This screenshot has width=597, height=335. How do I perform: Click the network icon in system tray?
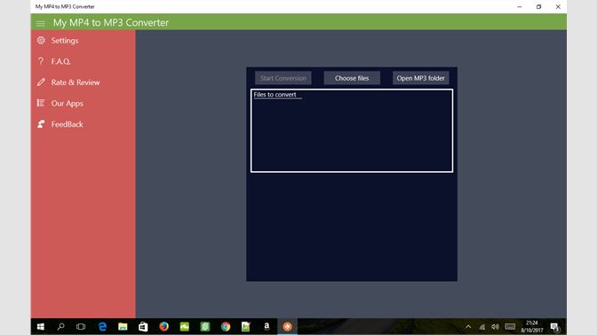pos(482,327)
